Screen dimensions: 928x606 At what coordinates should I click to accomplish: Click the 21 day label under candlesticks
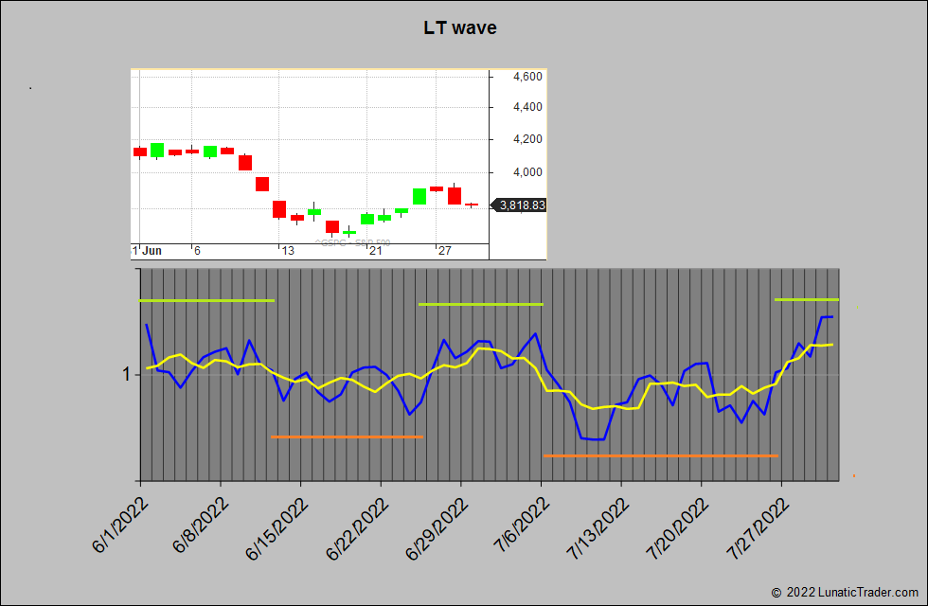point(376,251)
